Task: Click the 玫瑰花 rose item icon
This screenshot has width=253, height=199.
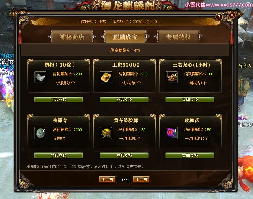Action: (172, 133)
